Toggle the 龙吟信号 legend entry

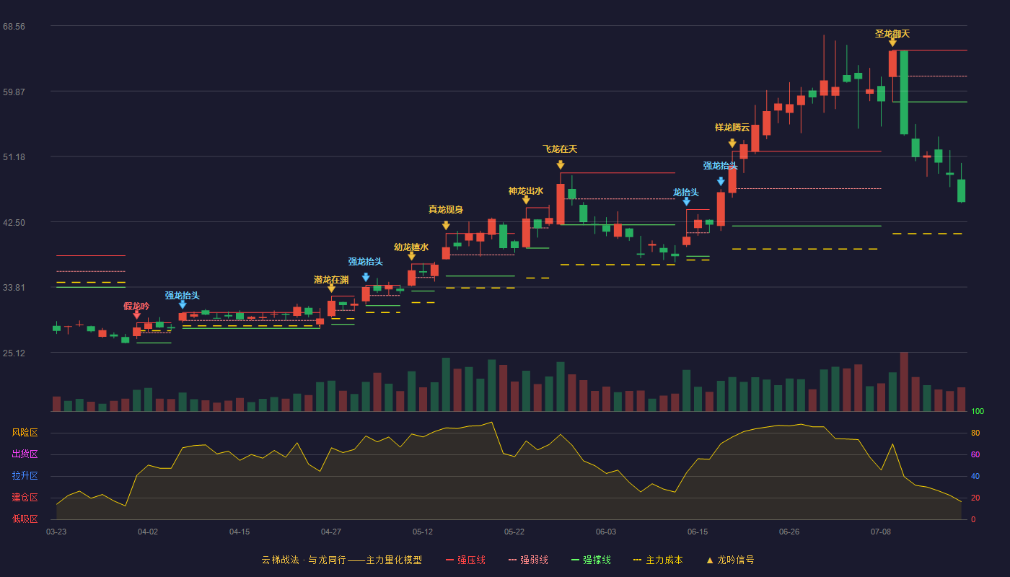[730, 560]
